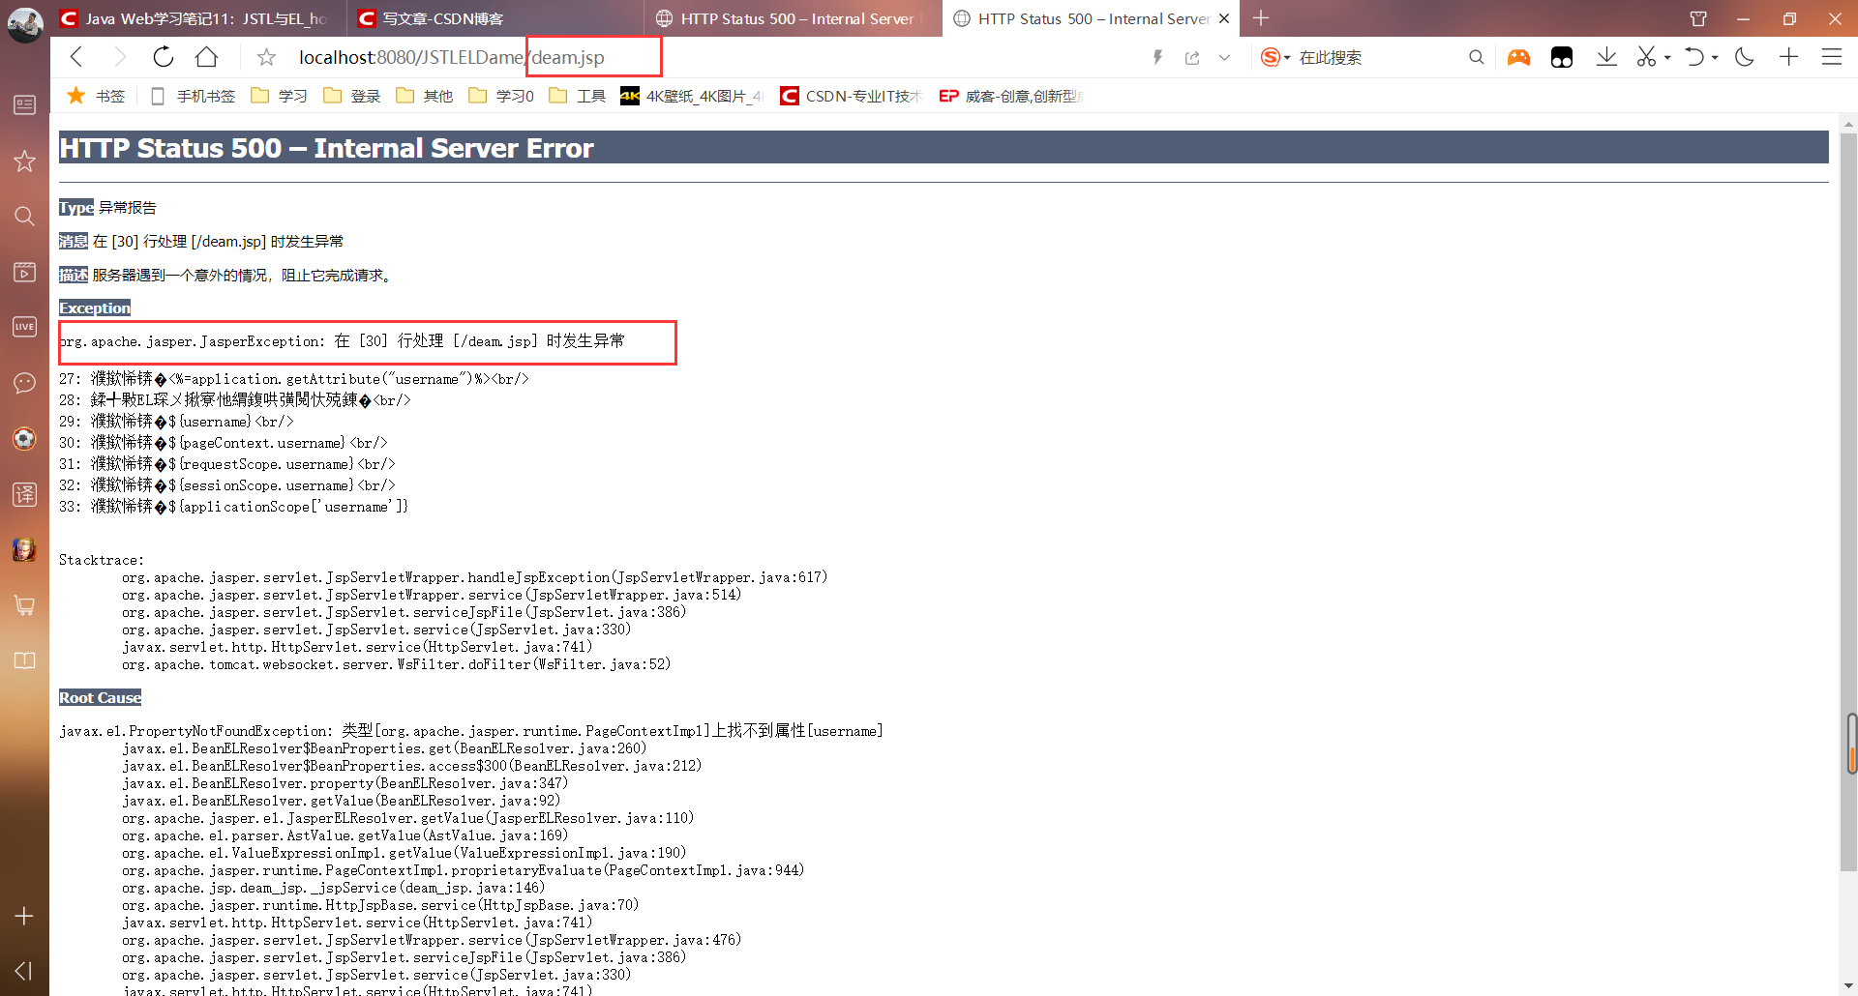Click the black face extension icon
The height and width of the screenshot is (996, 1858).
click(x=1561, y=58)
